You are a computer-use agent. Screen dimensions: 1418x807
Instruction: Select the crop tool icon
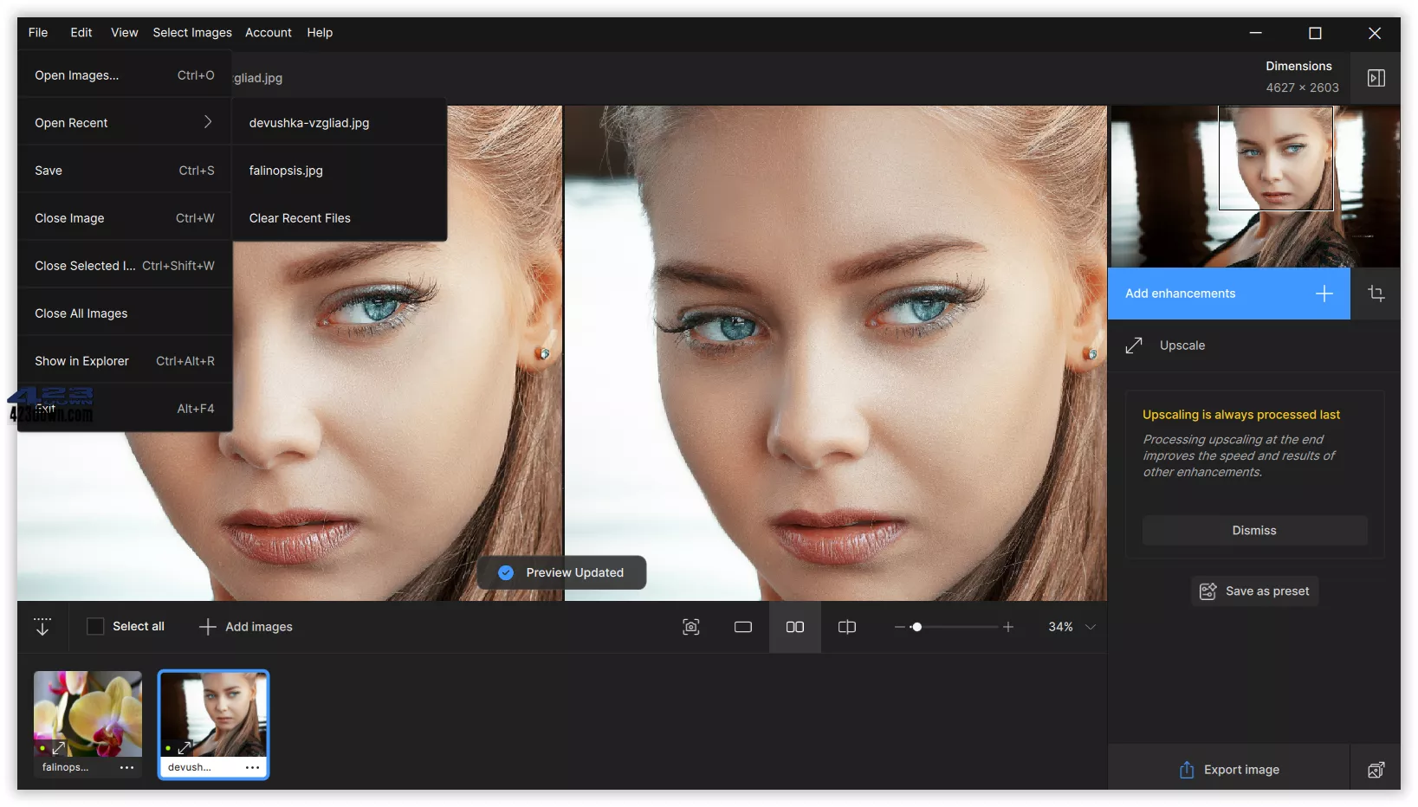click(1376, 294)
